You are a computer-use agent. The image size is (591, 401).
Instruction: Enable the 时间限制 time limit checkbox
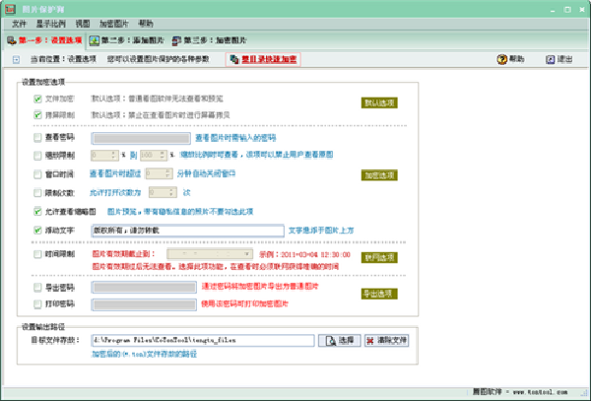[x=37, y=254]
